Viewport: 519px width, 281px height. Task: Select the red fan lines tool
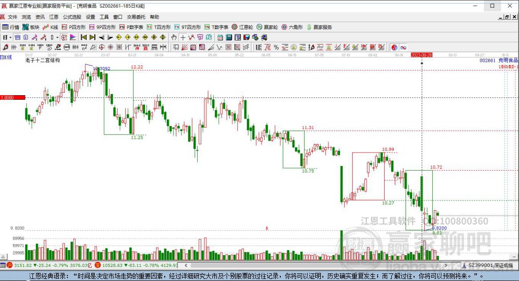pyautogui.click(x=184, y=47)
